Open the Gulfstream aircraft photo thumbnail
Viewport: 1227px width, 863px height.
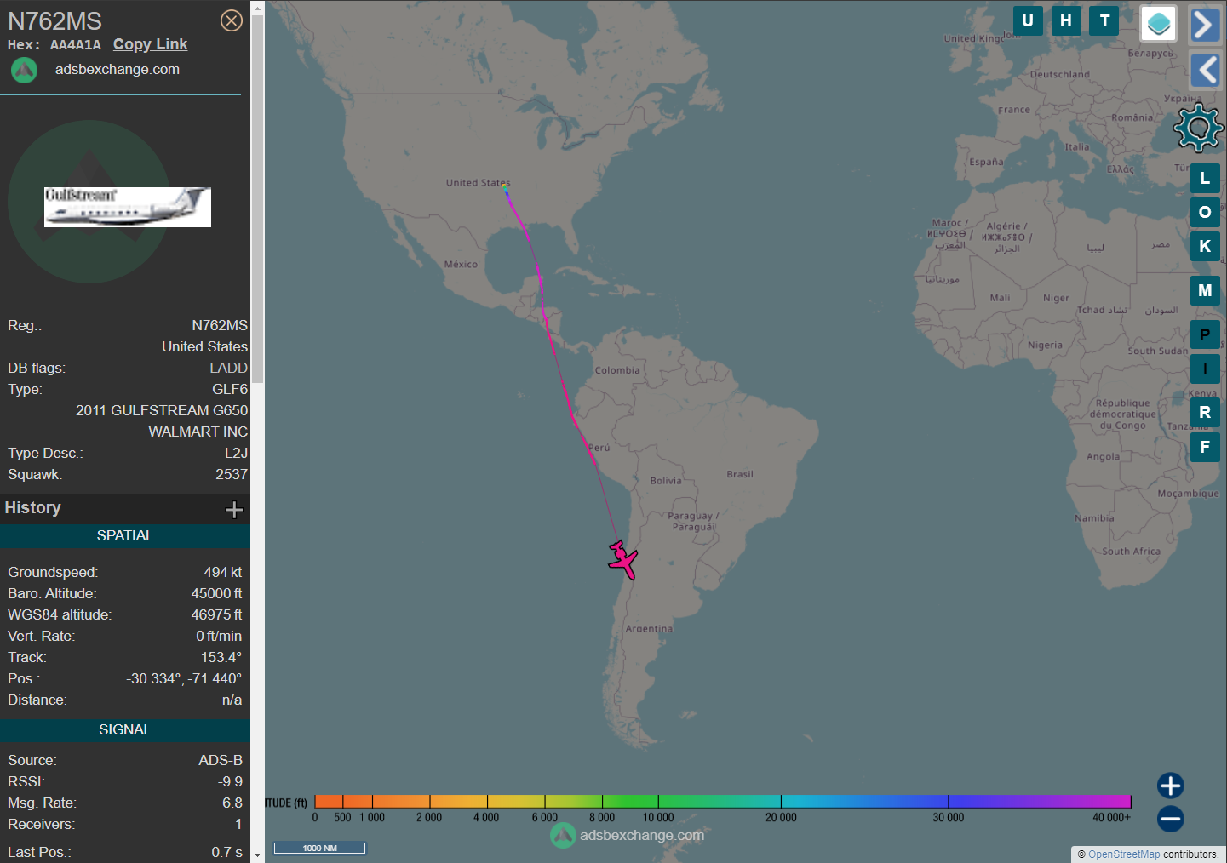pos(128,207)
